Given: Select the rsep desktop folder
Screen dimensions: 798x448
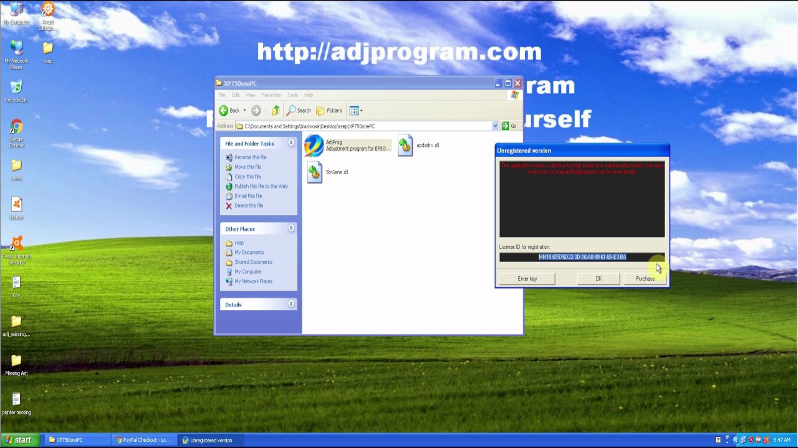Looking at the screenshot, I should coord(48,52).
